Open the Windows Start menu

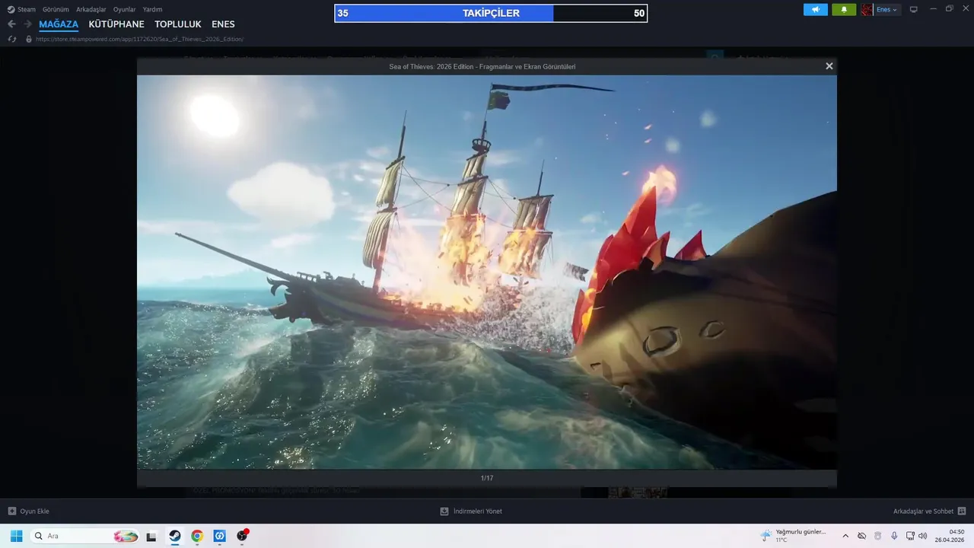16,536
